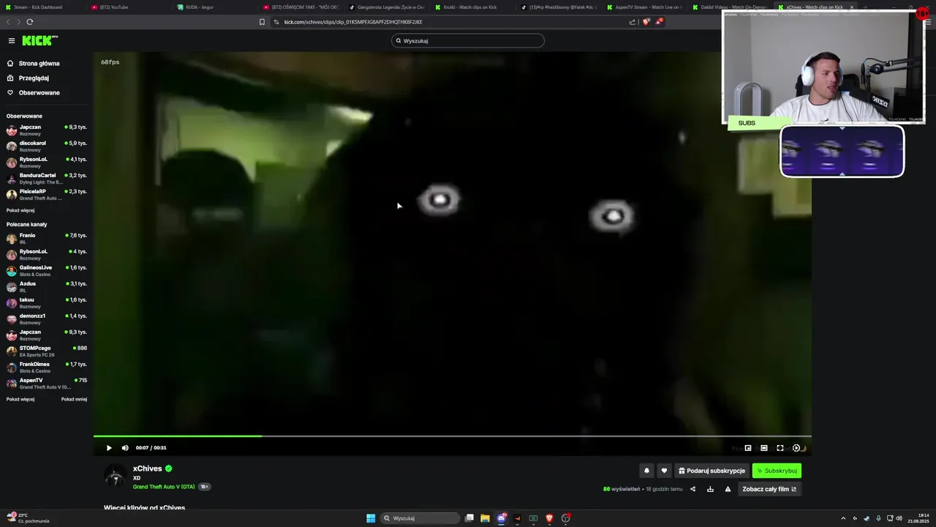The height and width of the screenshot is (527, 936).
Task: Switch the player to theater mode
Action: [x=764, y=448]
